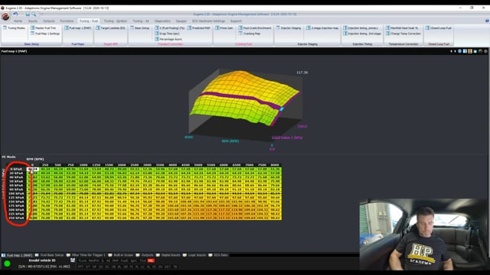
Task: Open Injection timing, primary
Action: coord(361,28)
